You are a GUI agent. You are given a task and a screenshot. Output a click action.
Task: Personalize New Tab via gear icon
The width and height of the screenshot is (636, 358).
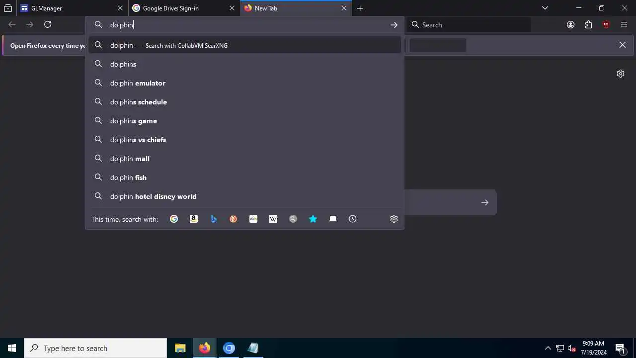621,74
